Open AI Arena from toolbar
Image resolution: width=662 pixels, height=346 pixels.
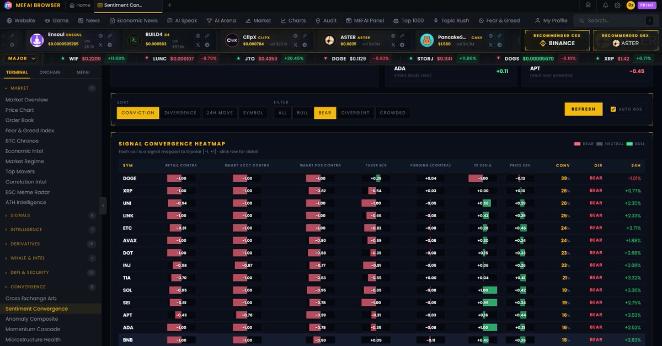(x=221, y=20)
